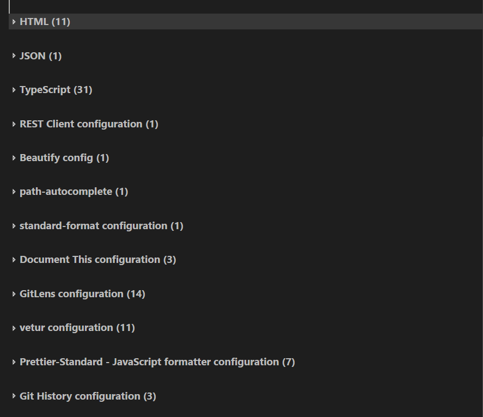Select the HTML (11) heading
The height and width of the screenshot is (417, 483).
[x=45, y=22]
